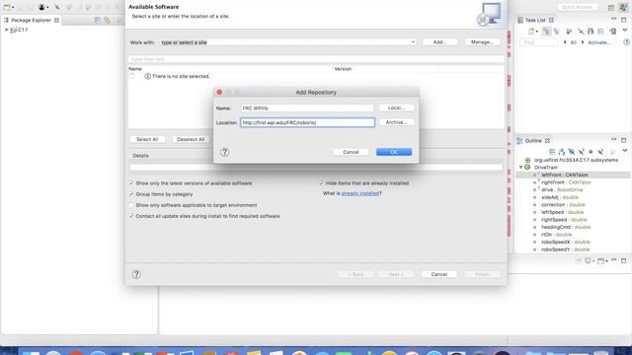Image resolution: width=632 pixels, height=355 pixels.
Task: Click Link with Editor icon in Package Explorer
Action: (x=108, y=20)
